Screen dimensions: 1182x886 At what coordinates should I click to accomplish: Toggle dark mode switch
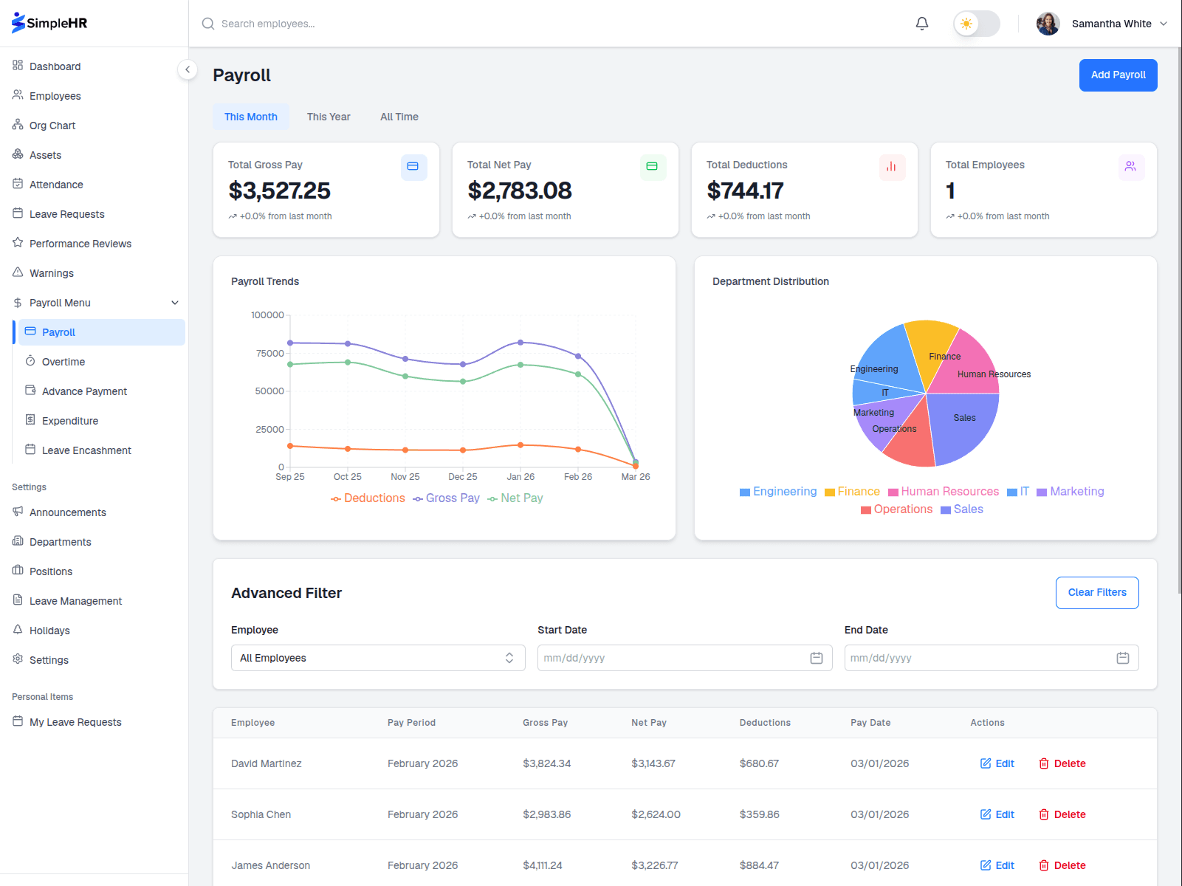(x=976, y=23)
